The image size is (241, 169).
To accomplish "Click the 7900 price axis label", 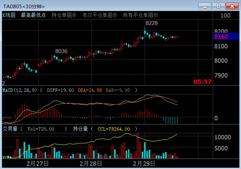I will 221,75.
